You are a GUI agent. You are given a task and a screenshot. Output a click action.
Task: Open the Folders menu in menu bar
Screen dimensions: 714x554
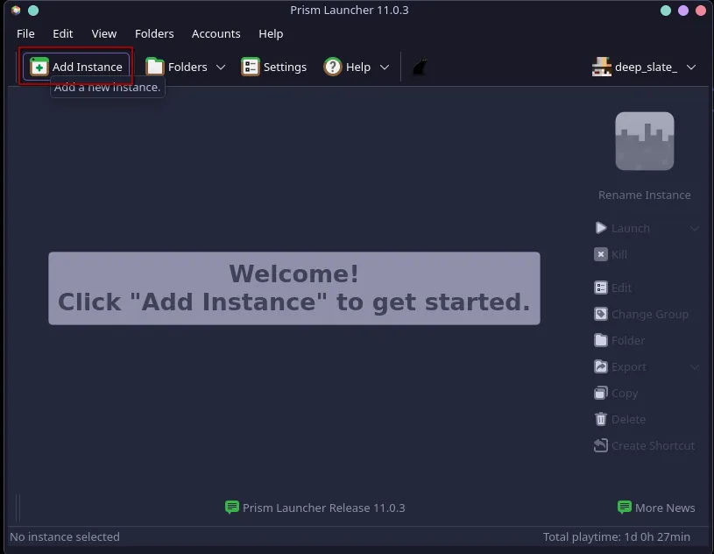pyautogui.click(x=154, y=33)
